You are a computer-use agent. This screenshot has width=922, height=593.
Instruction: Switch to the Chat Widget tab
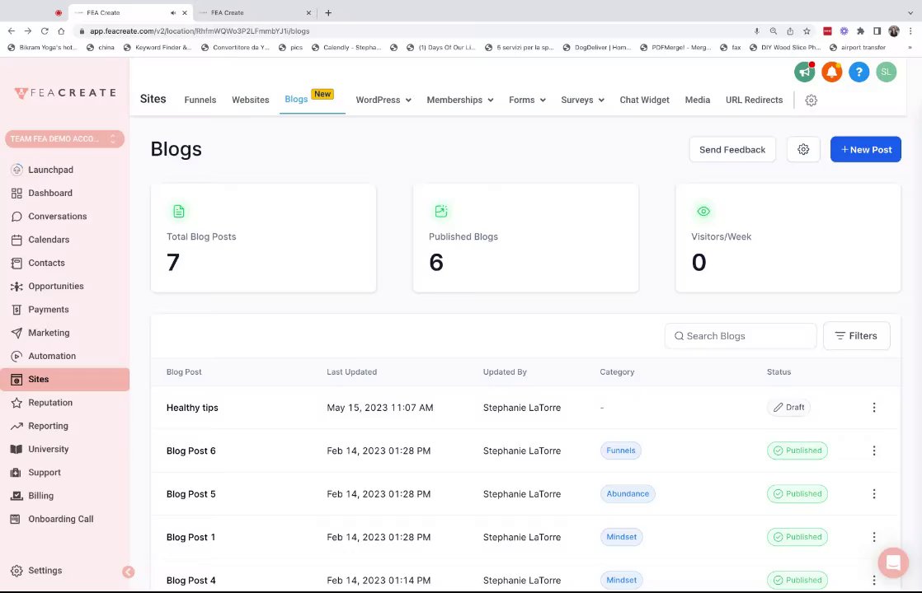[644, 100]
